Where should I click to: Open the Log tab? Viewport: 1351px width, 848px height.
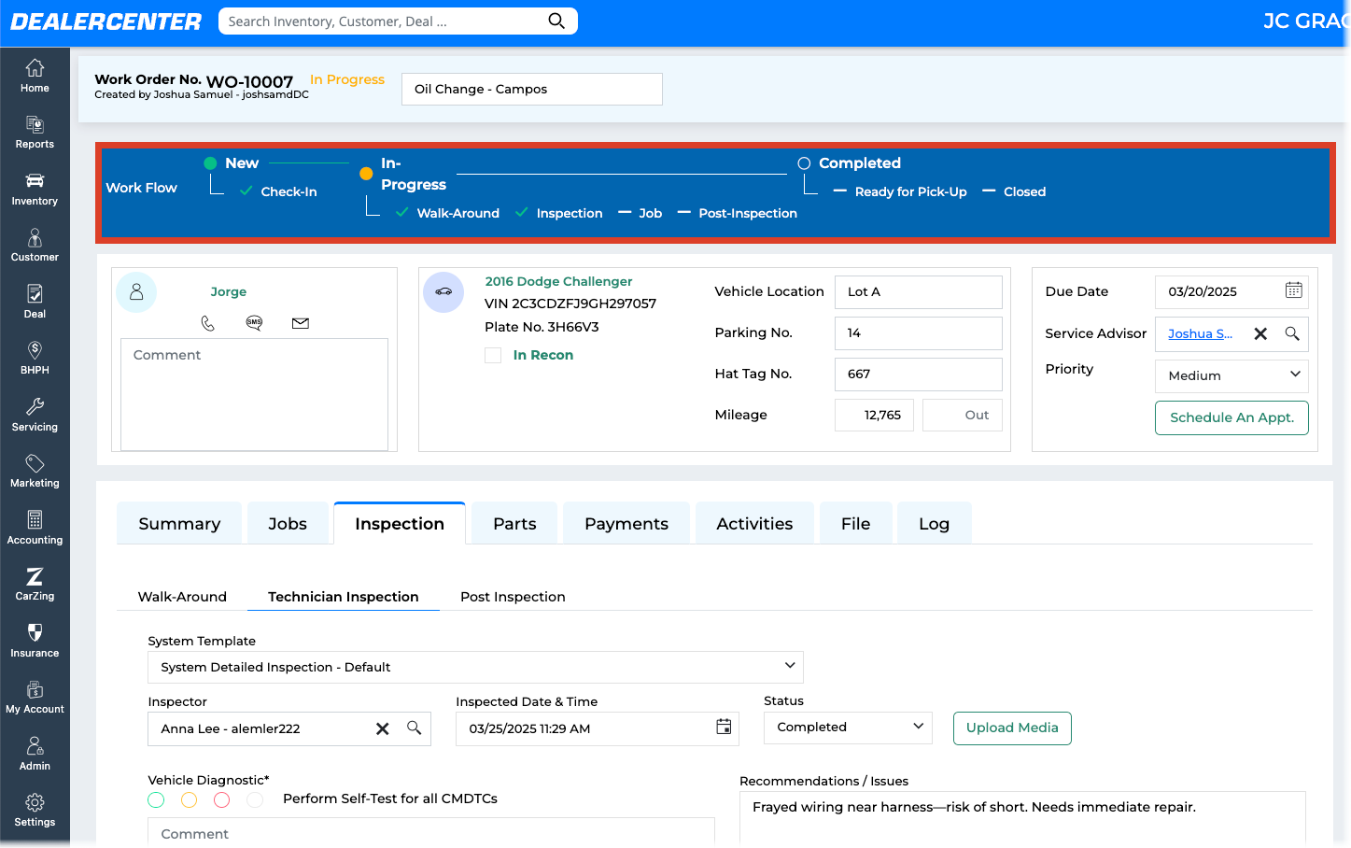tap(934, 523)
